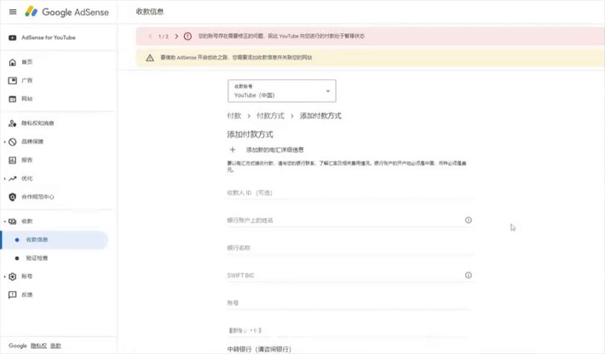The width and height of the screenshot is (605, 354).
Task: Open the hamburger main menu
Action: (x=13, y=12)
